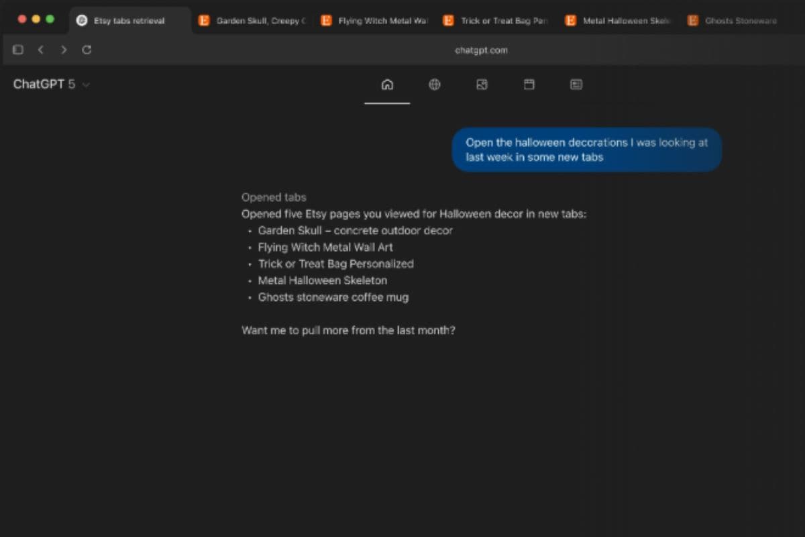Image resolution: width=805 pixels, height=537 pixels.
Task: Click the "Opened tabs" status label
Action: point(274,197)
